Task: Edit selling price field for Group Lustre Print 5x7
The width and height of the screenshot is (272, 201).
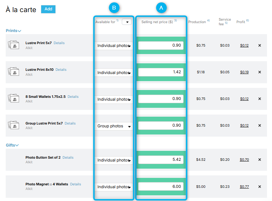Action: click(161, 126)
